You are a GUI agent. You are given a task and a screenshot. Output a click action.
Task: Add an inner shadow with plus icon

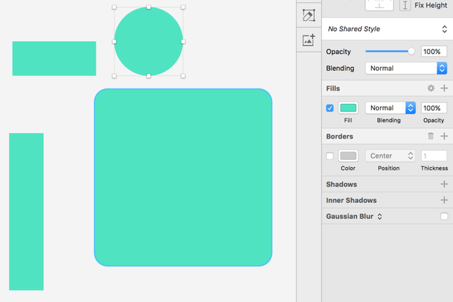(444, 200)
